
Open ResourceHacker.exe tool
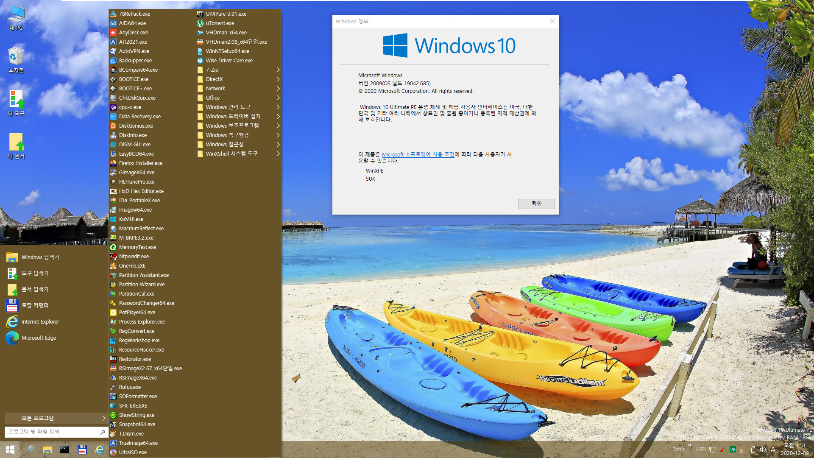pyautogui.click(x=142, y=349)
